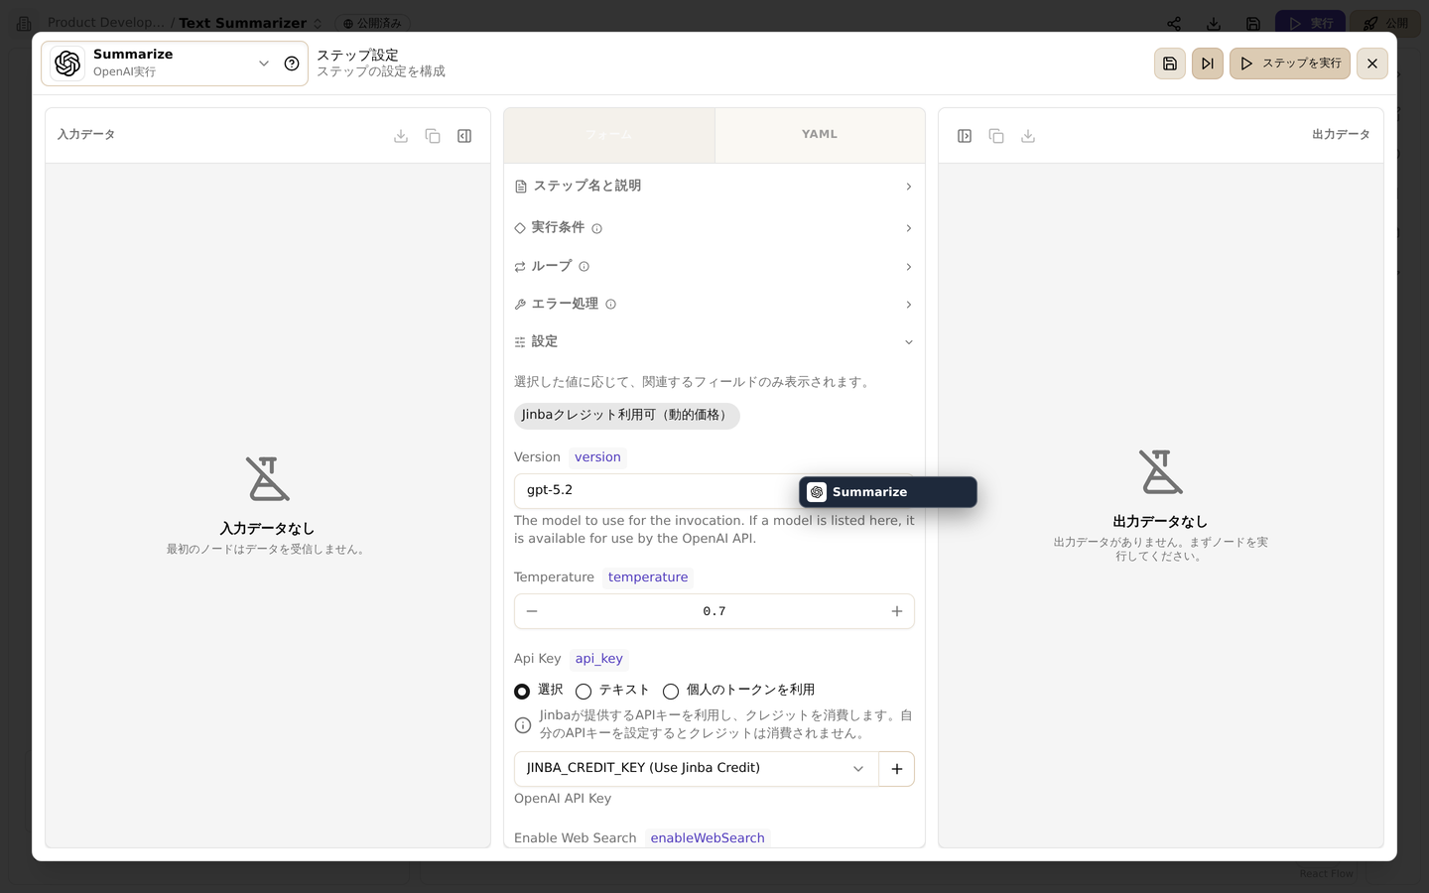
Task: Copy output data icon
Action: [996, 136]
